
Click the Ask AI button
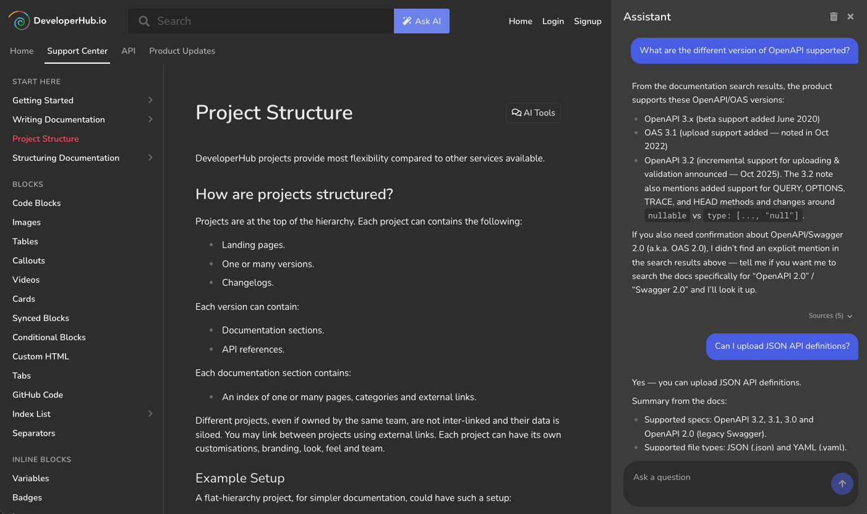[422, 21]
